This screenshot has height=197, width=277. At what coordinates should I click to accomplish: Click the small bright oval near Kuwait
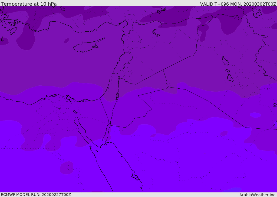tap(255, 115)
